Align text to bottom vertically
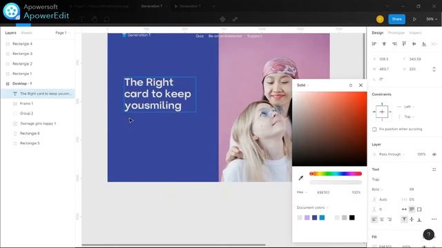442x248 pixels. [x=419, y=219]
